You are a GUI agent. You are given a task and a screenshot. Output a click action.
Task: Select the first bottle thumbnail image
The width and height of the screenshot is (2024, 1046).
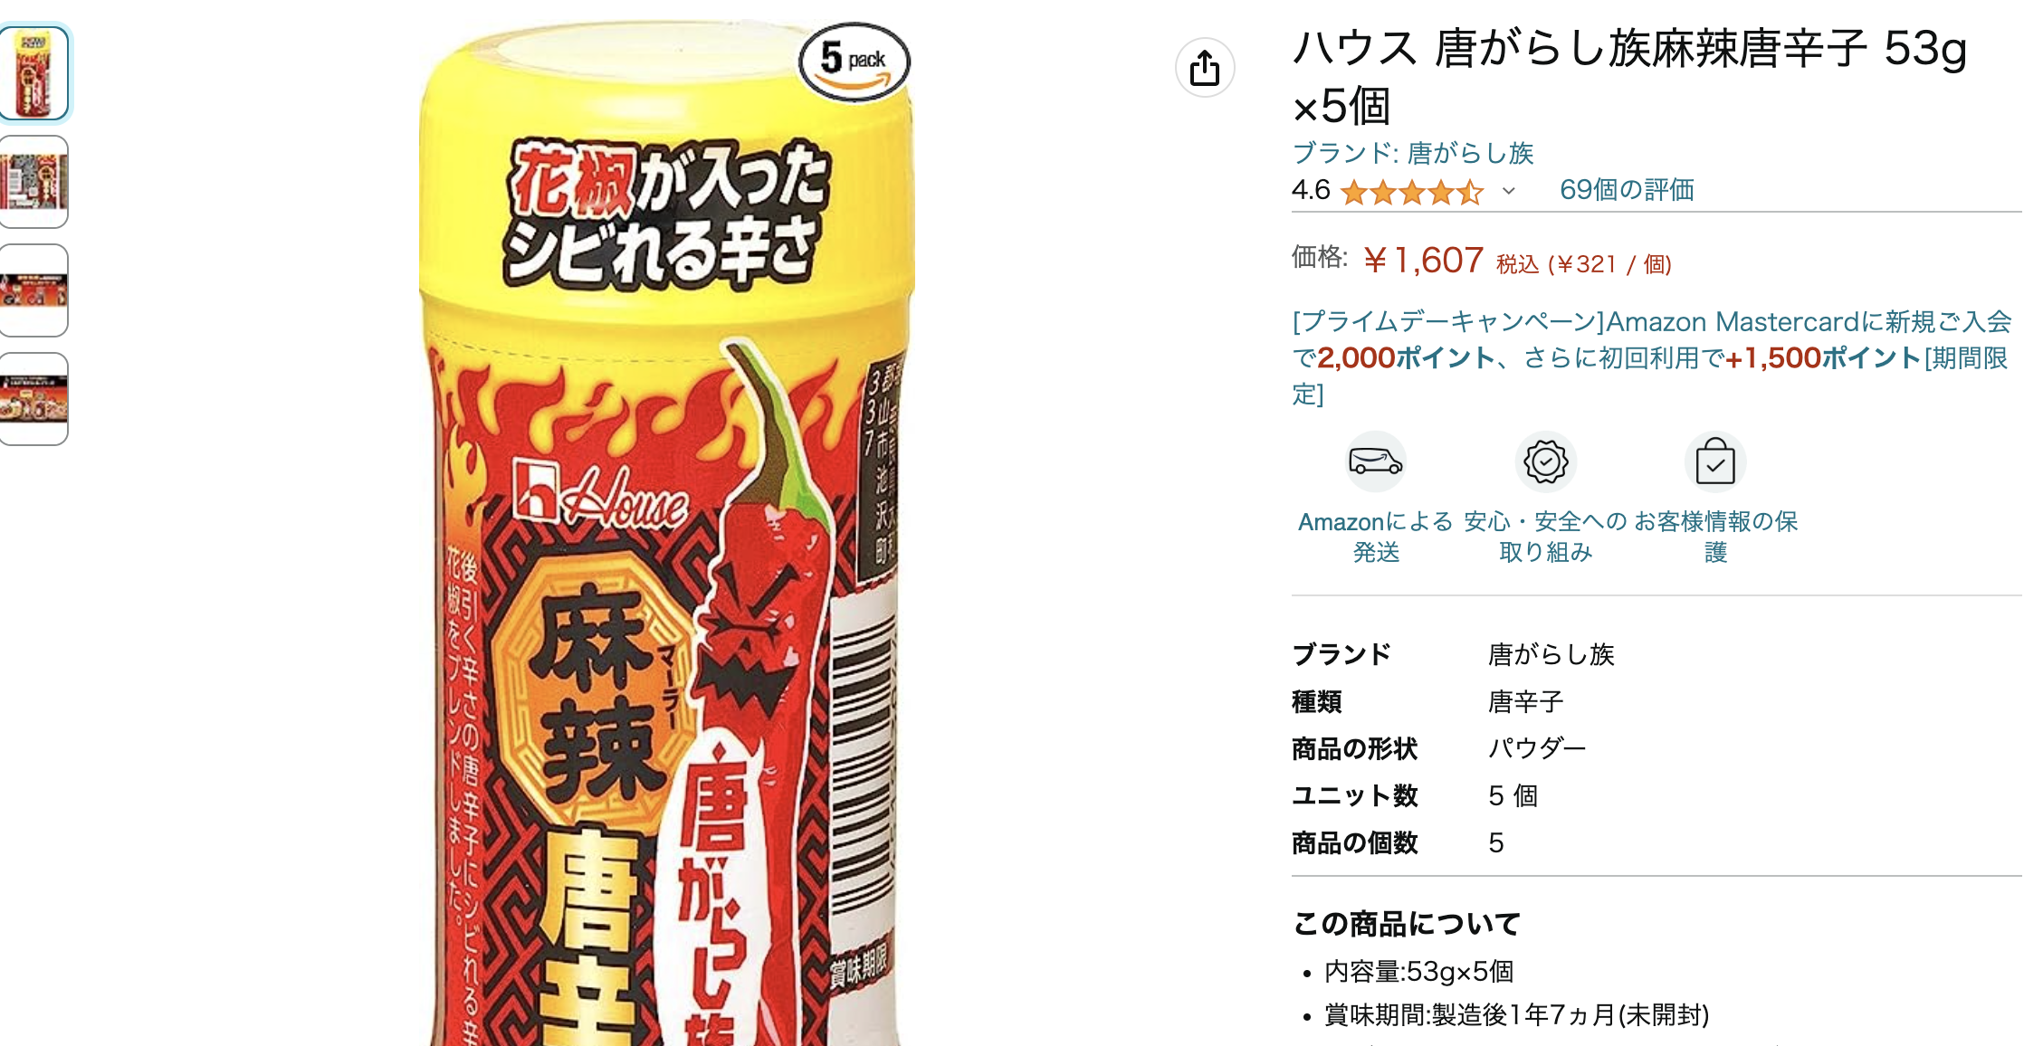33,72
